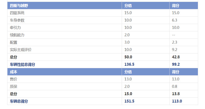This screenshot has height=109, width=205.
Task: Select the 质保 row label
Action: (14, 86)
